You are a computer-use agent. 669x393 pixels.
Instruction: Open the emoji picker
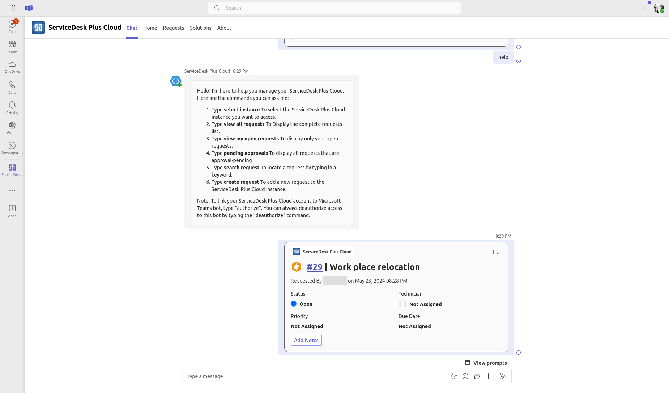(465, 376)
